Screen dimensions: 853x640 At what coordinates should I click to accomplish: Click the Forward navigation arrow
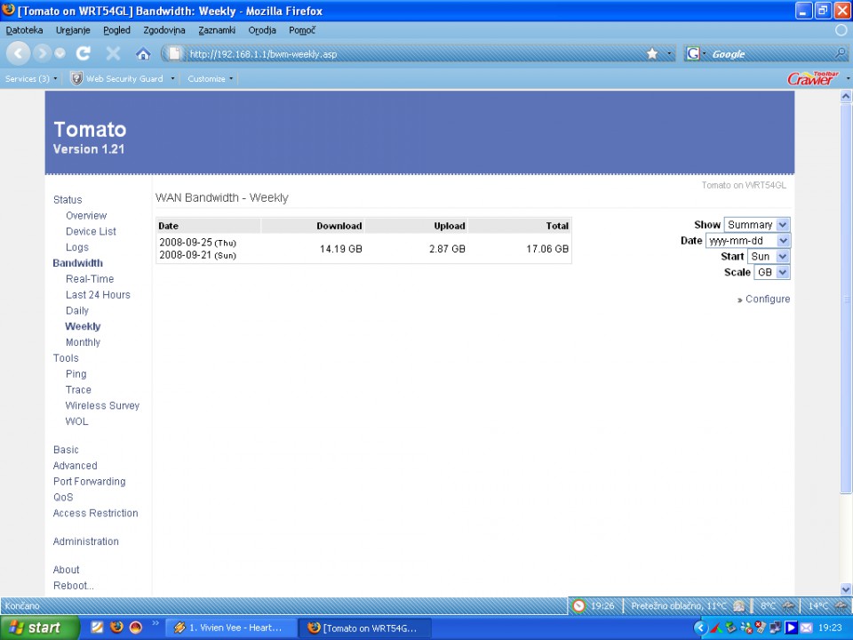pos(42,53)
